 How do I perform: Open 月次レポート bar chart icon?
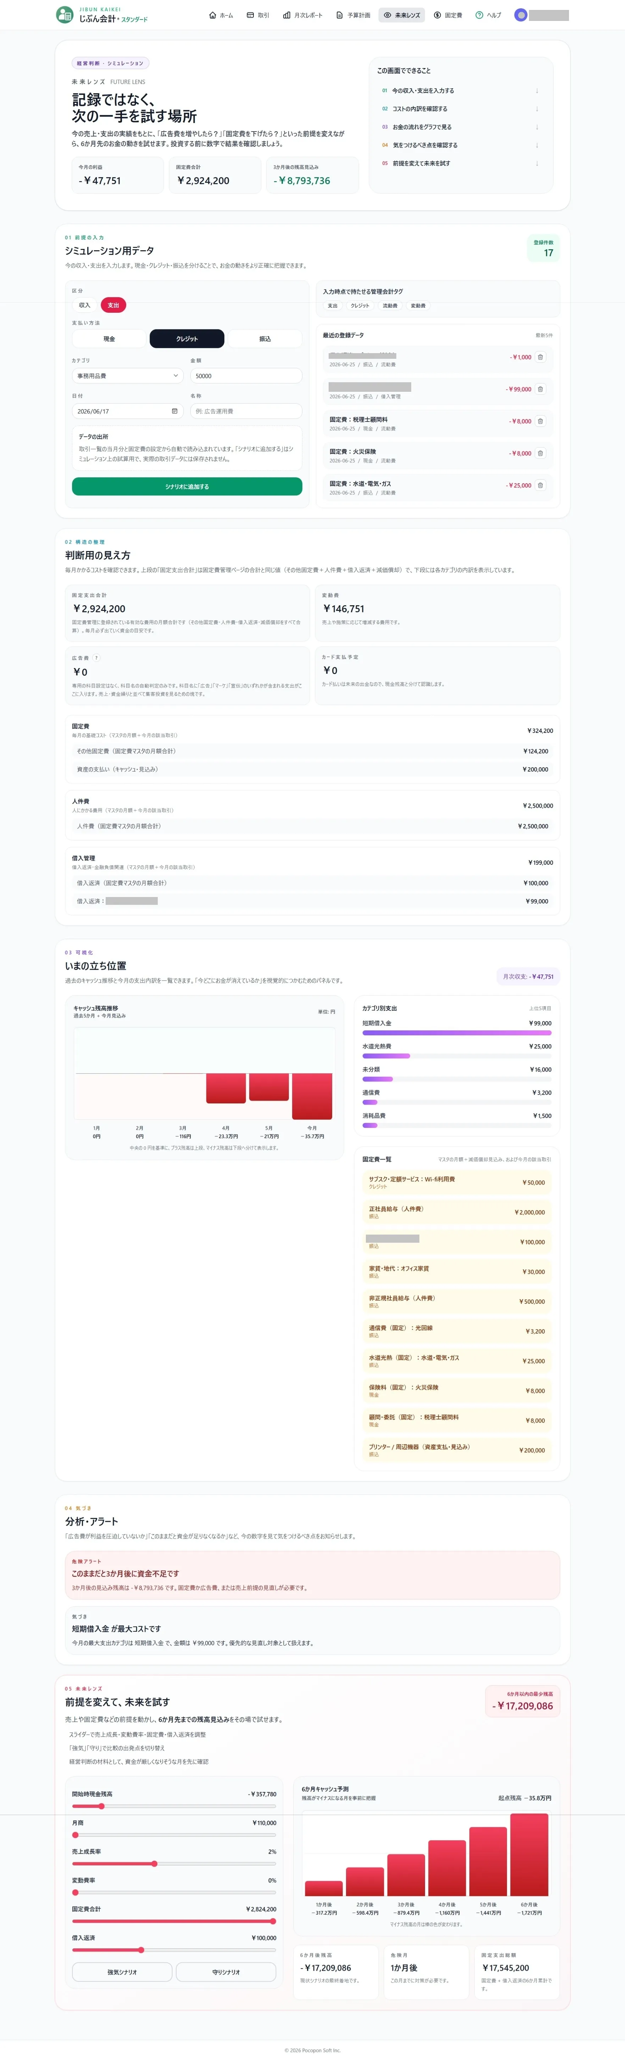pos(287,15)
